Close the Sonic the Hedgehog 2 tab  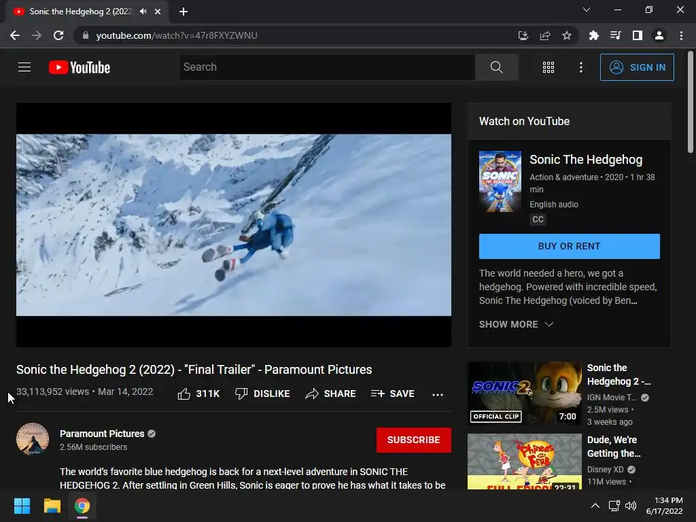pyautogui.click(x=158, y=12)
